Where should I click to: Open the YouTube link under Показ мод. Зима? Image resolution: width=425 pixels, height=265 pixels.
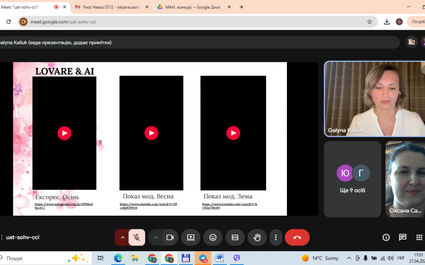tap(229, 206)
